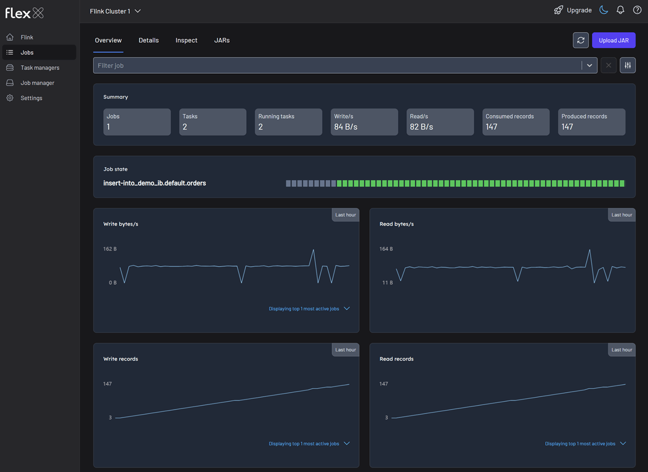Viewport: 648px width, 472px height.
Task: Click the Settings gear icon in sidebar
Action: [10, 98]
